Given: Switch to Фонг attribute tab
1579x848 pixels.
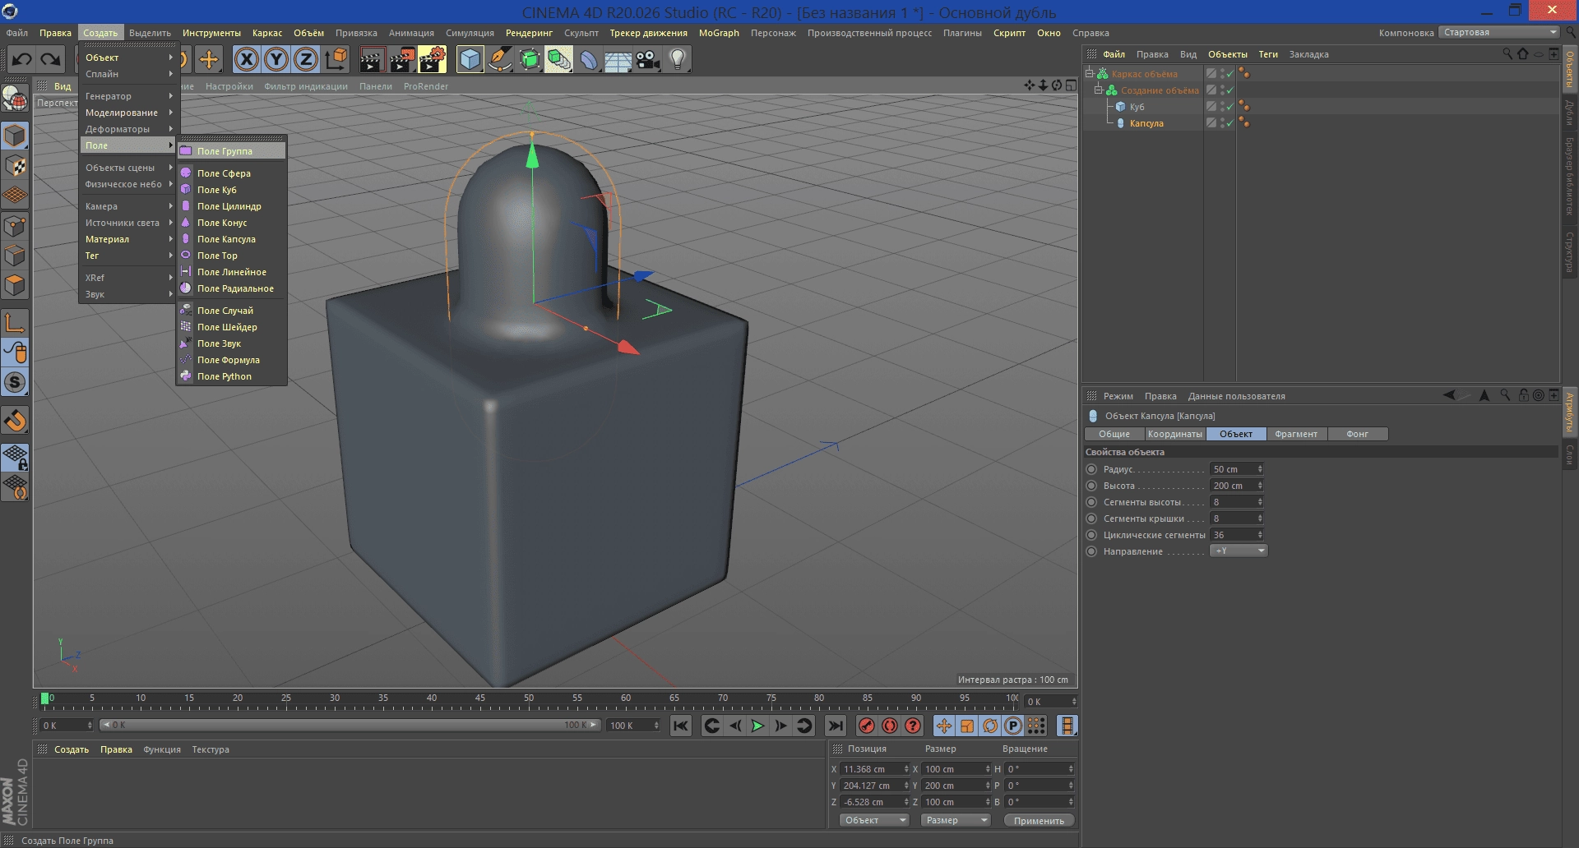Looking at the screenshot, I should click(x=1358, y=434).
